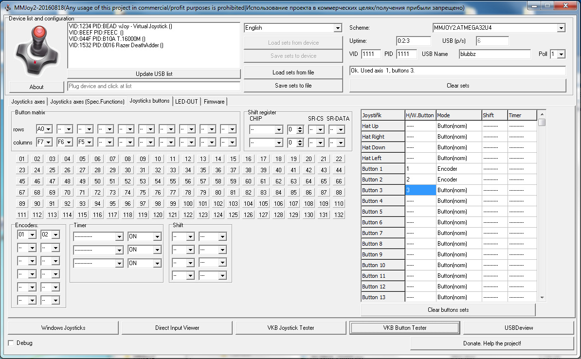The height and width of the screenshot is (359, 581).
Task: Click the MMJoy2 title bar app icon
Action: pos(8,7)
